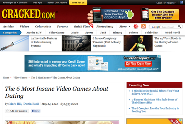Click Get Your Score Now ad button
Screen dimensions: 185x124
coord(138,64)
